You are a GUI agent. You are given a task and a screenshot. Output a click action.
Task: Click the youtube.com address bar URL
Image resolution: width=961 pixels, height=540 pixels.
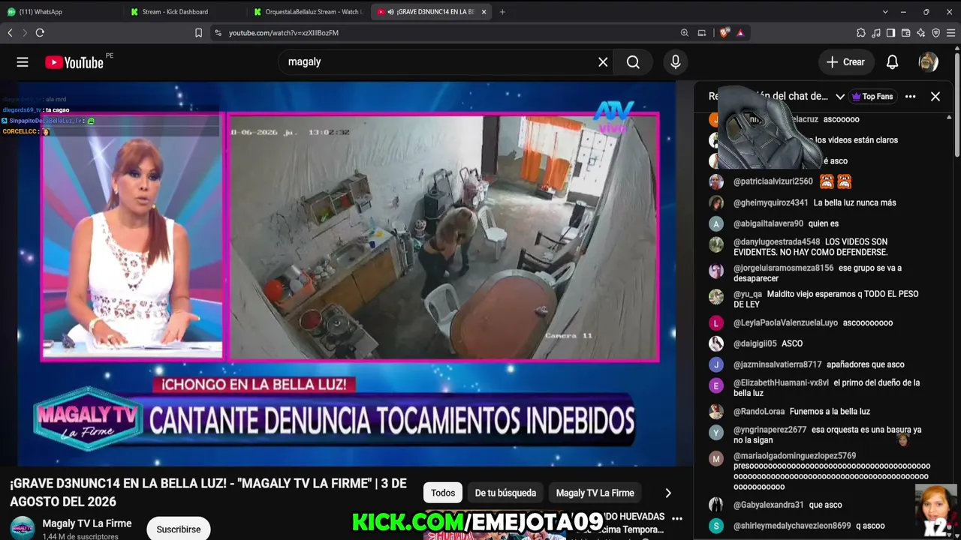284,33
